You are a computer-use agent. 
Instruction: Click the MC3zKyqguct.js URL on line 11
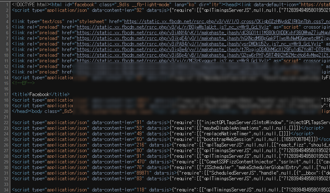[x=173, y=61]
